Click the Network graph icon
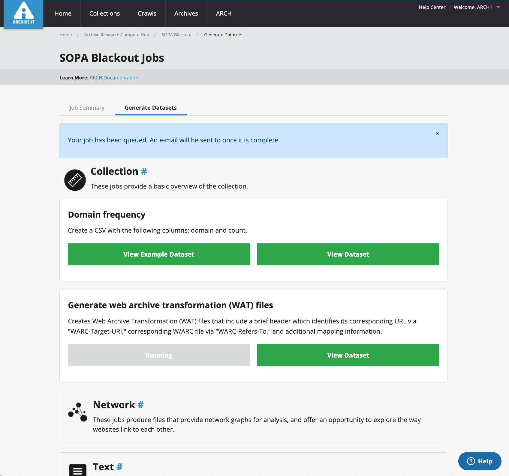 78,412
